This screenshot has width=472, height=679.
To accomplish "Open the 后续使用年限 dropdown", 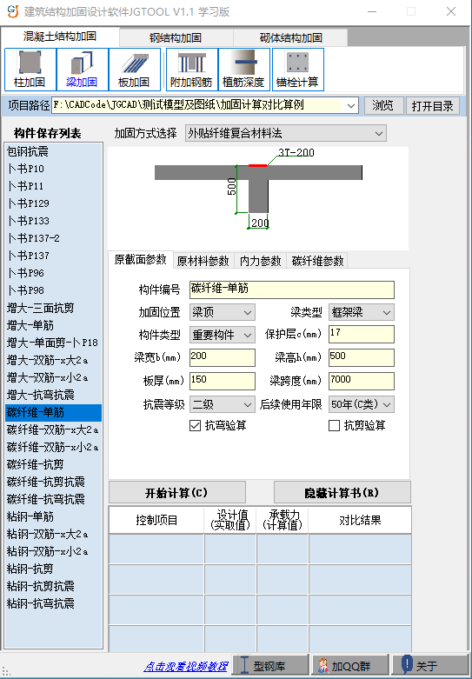I will (x=361, y=404).
